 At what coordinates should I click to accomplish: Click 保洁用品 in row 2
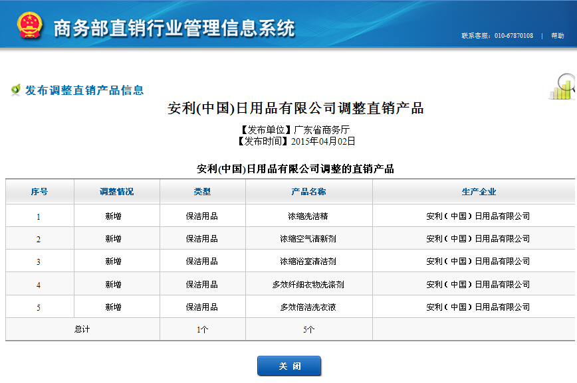click(201, 239)
